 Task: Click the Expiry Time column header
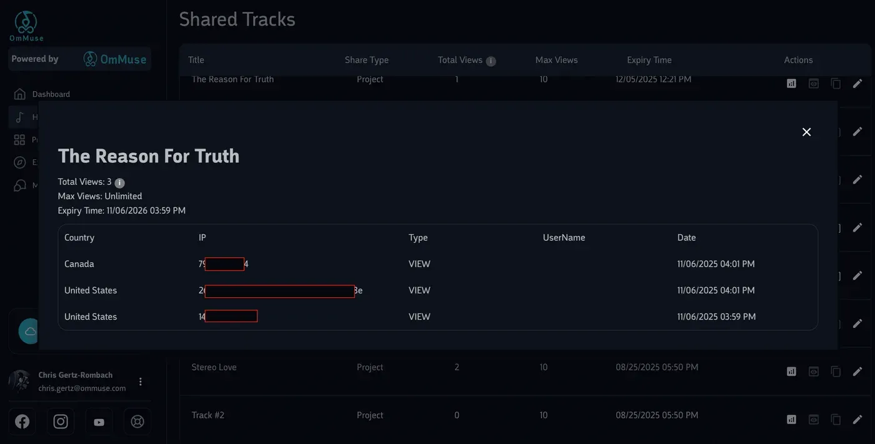(649, 60)
